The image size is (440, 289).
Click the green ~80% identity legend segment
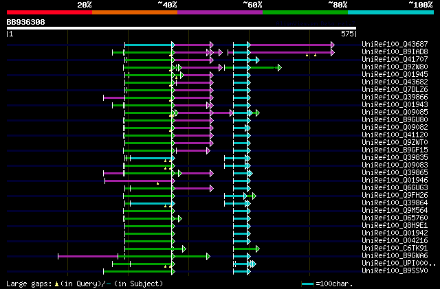(x=305, y=12)
